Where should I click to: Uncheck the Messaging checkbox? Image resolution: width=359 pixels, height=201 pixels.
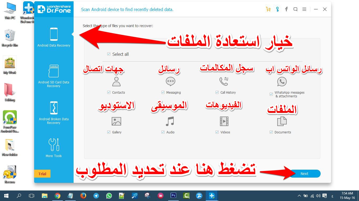click(163, 92)
